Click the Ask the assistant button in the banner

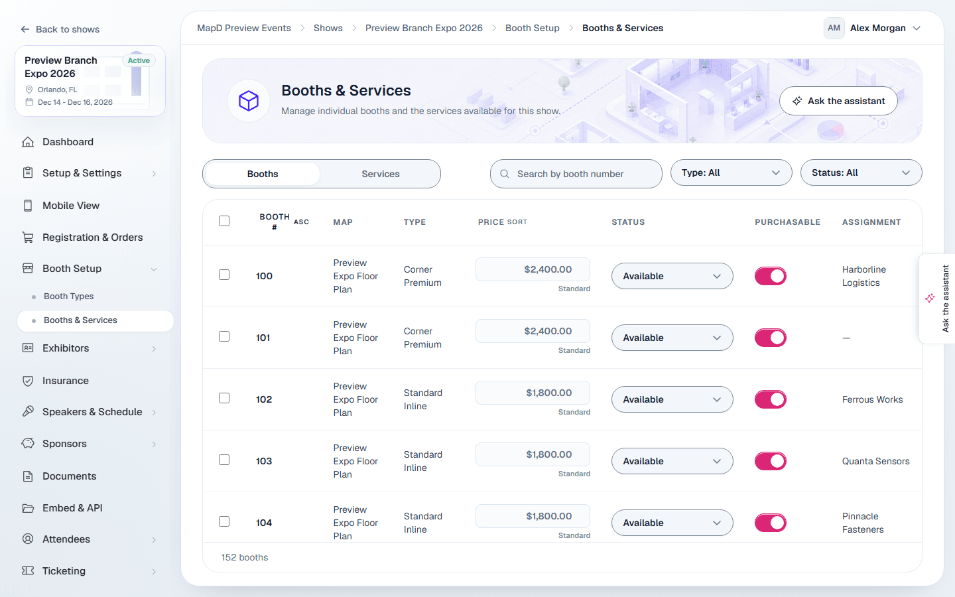(x=838, y=101)
